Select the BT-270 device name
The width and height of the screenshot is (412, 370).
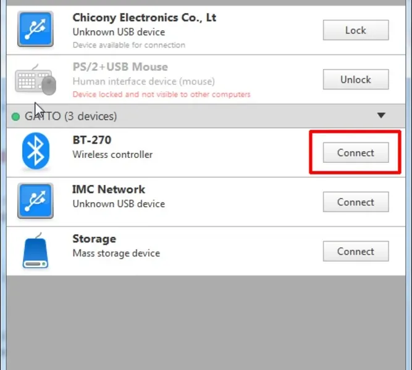[93, 141]
